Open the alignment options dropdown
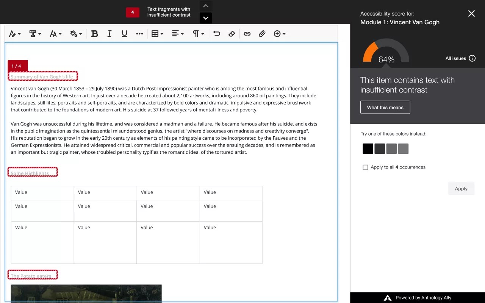 (177, 34)
